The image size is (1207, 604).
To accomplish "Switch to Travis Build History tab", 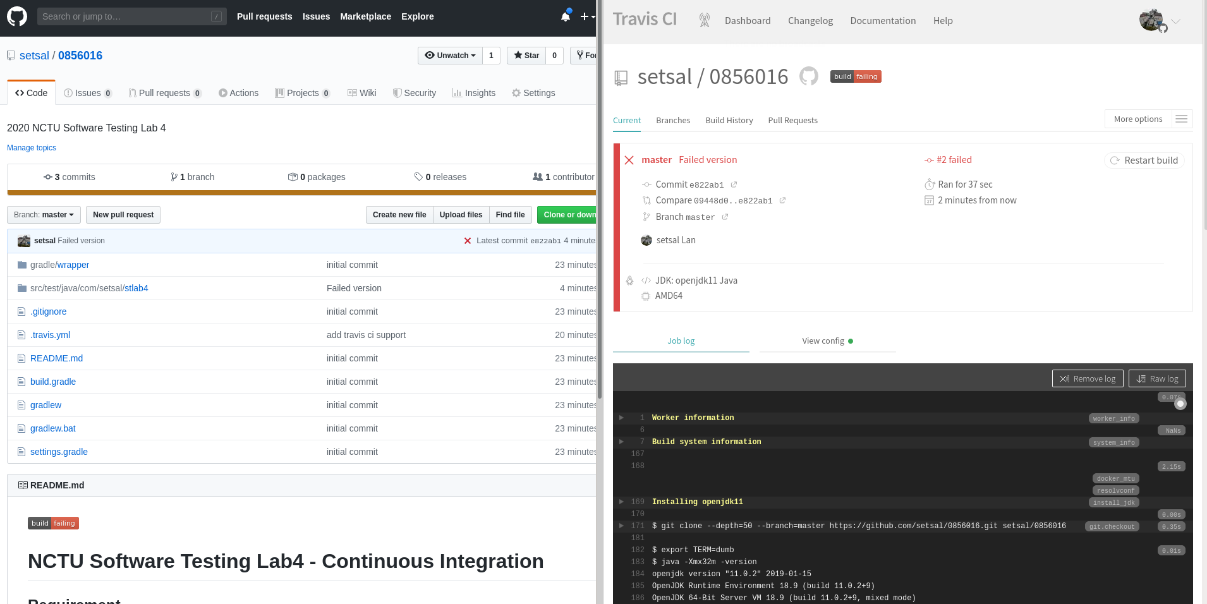I will [x=729, y=121].
